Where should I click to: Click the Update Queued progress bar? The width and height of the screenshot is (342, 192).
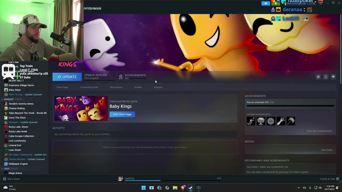(x=99, y=80)
